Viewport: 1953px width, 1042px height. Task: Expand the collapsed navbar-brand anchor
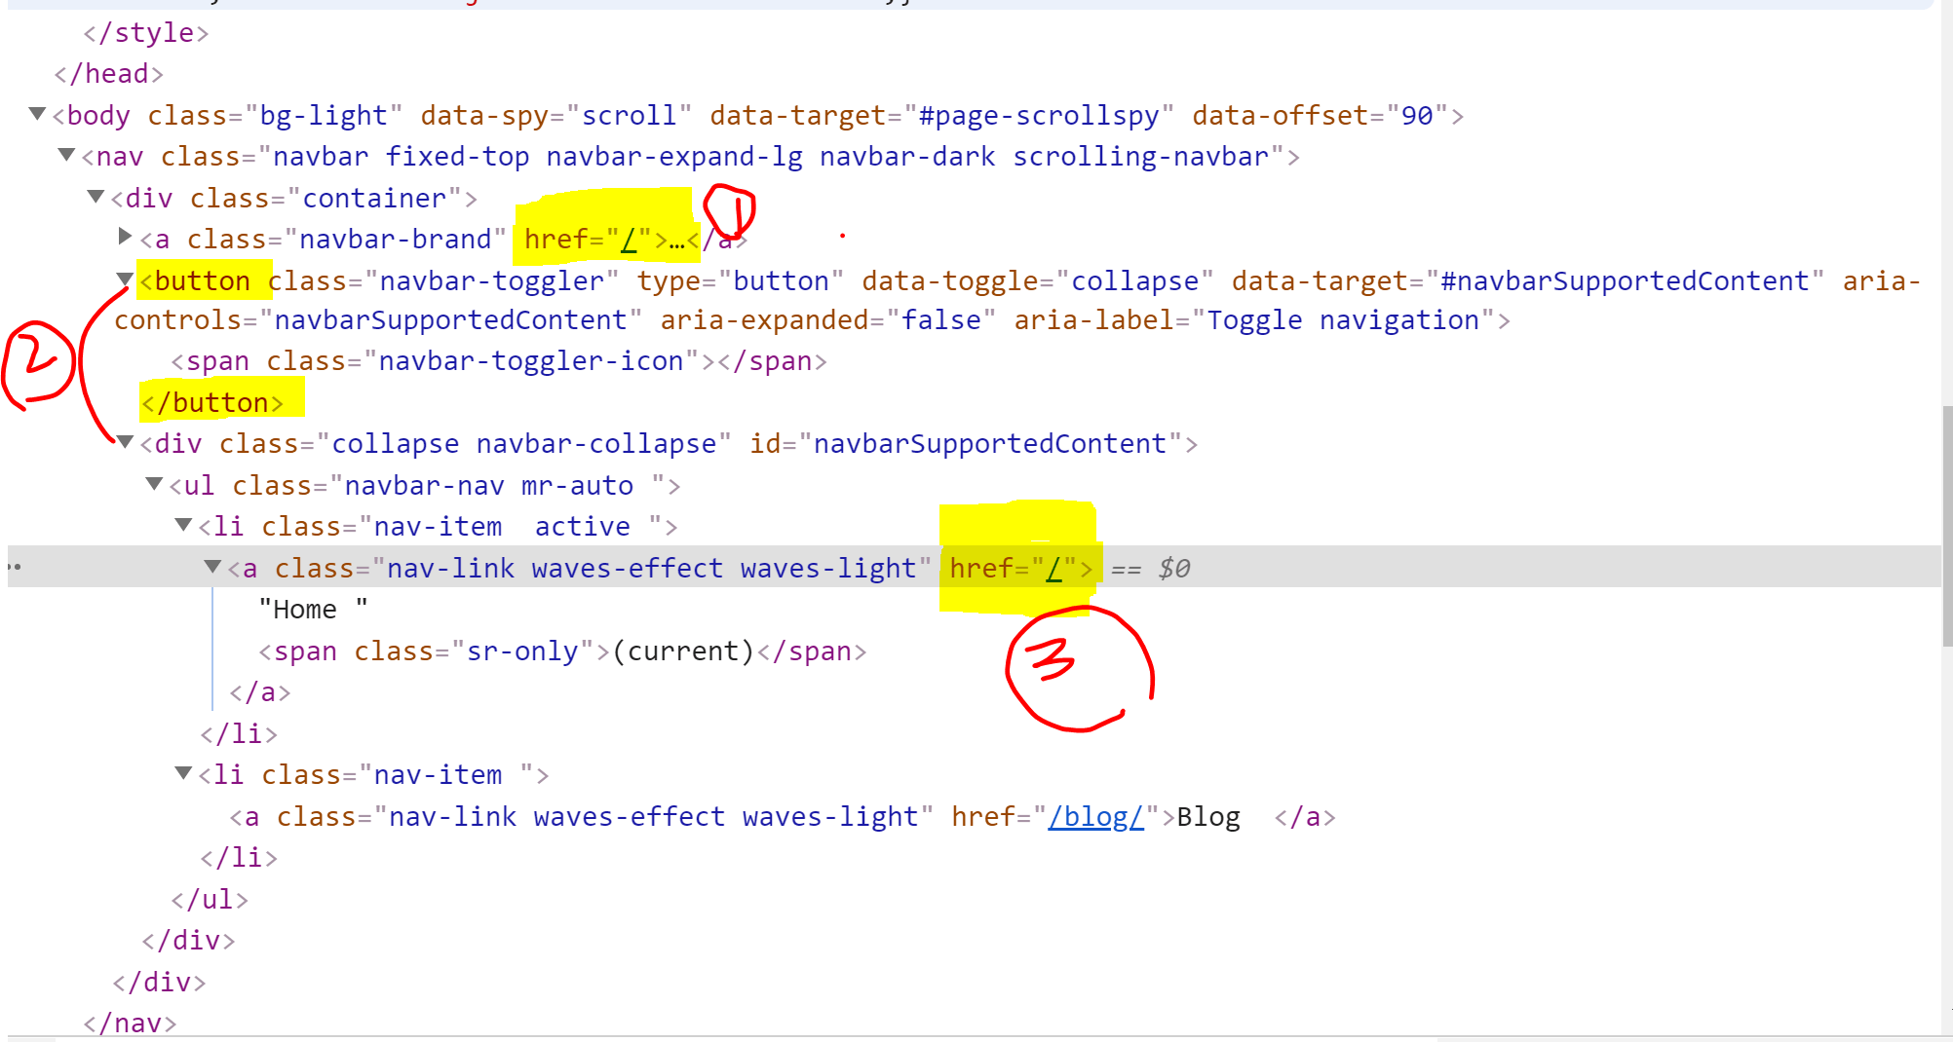tap(125, 237)
